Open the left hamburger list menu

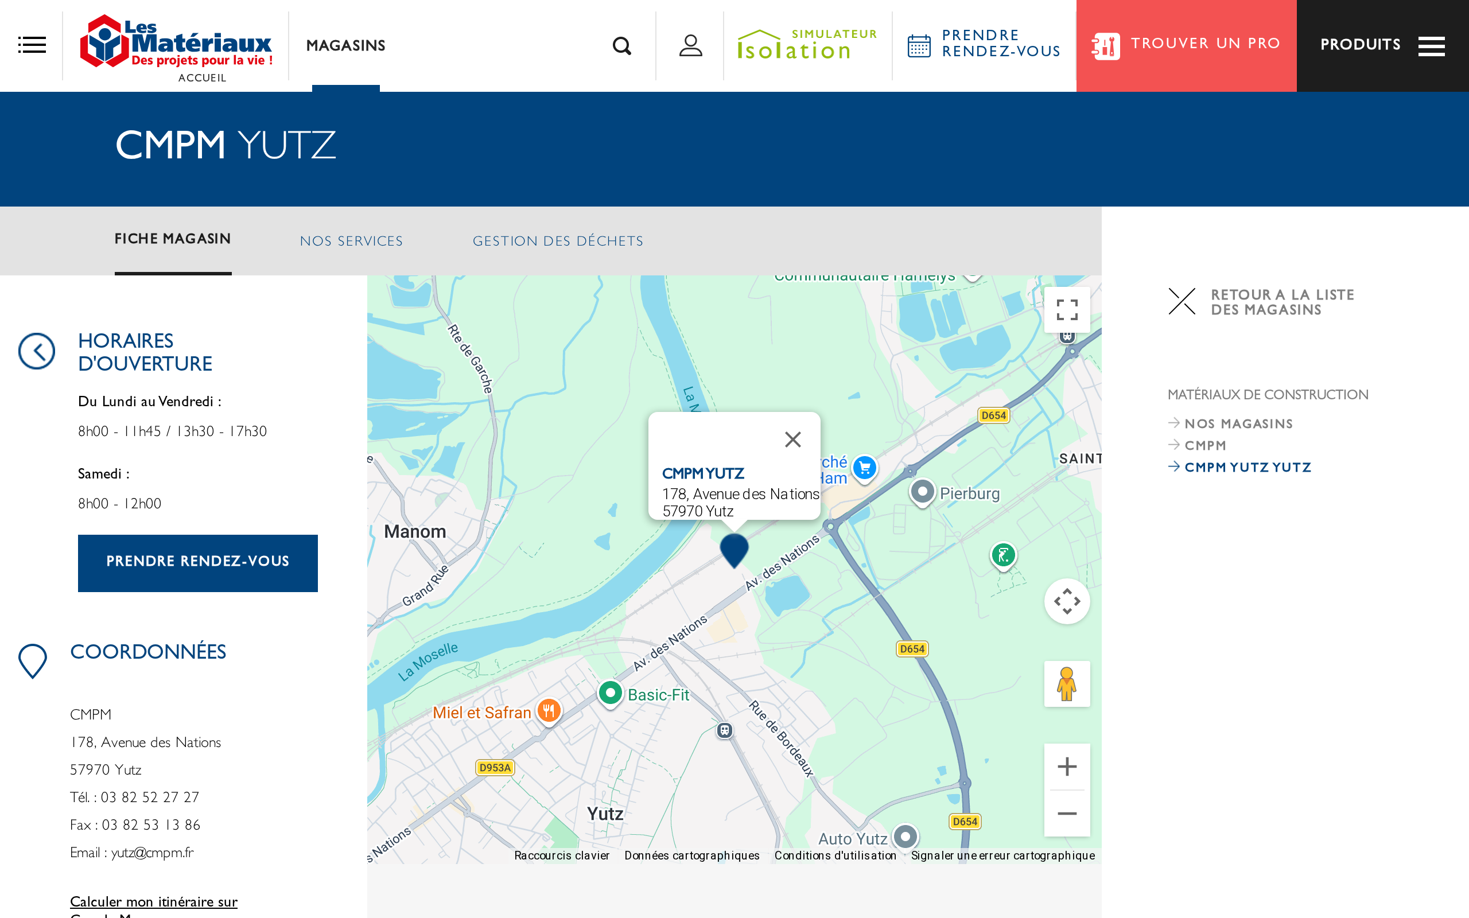pos(32,45)
